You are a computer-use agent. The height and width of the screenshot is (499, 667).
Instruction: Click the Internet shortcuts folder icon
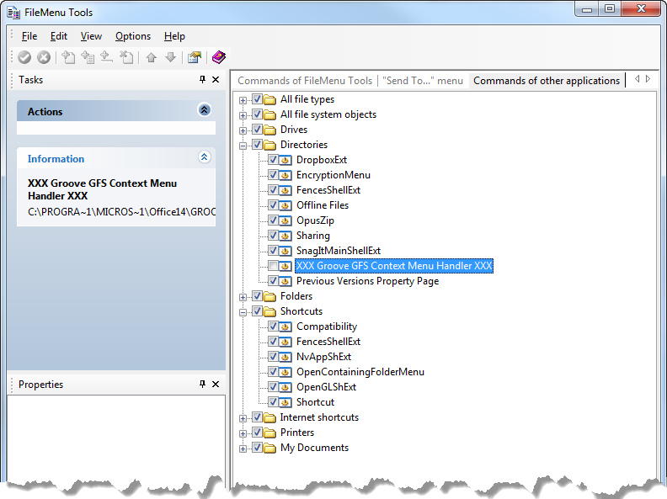[269, 418]
